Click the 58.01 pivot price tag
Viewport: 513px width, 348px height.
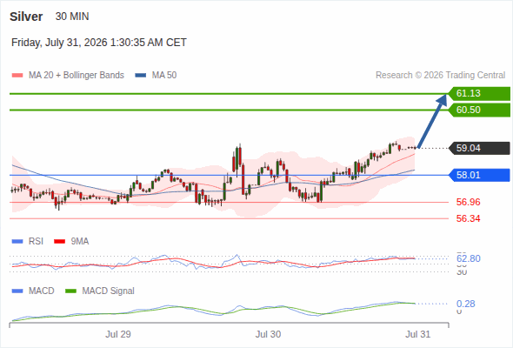tap(479, 175)
